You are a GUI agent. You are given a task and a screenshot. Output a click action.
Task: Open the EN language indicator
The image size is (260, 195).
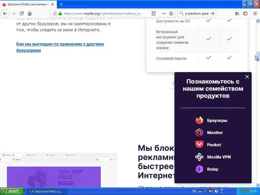[x=194, y=191]
